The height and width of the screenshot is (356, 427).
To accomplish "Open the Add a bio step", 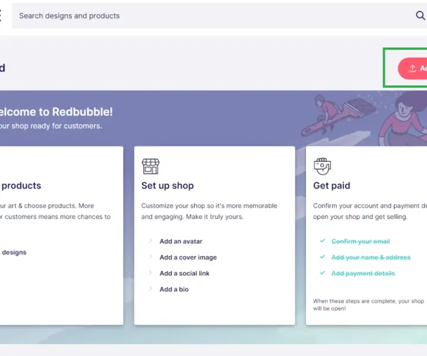I will point(174,290).
